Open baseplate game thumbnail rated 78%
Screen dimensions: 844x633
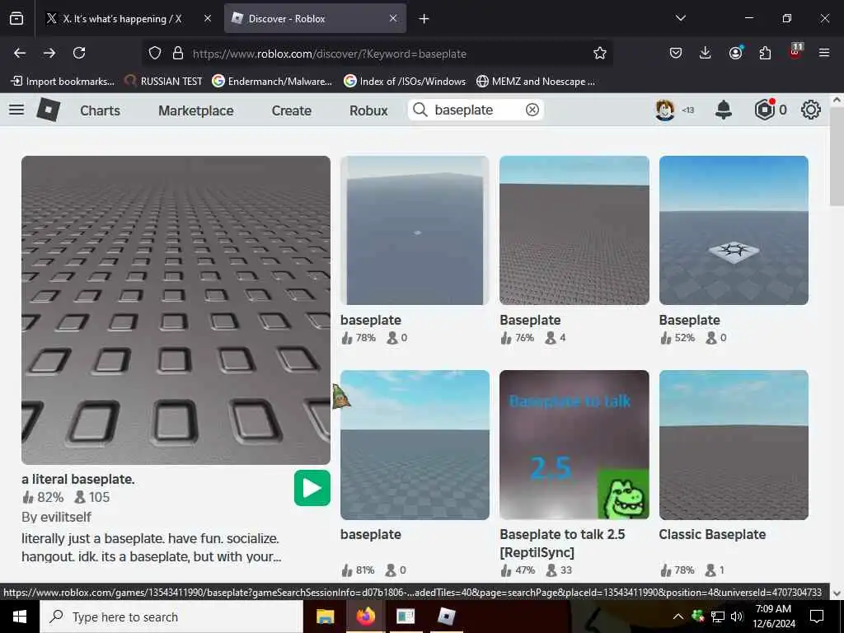pyautogui.click(x=415, y=231)
